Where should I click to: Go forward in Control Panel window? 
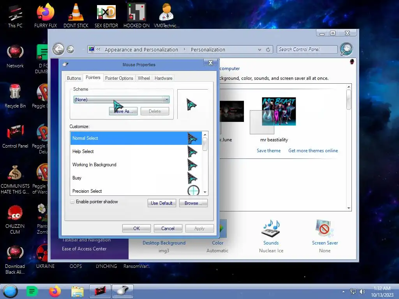point(71,49)
